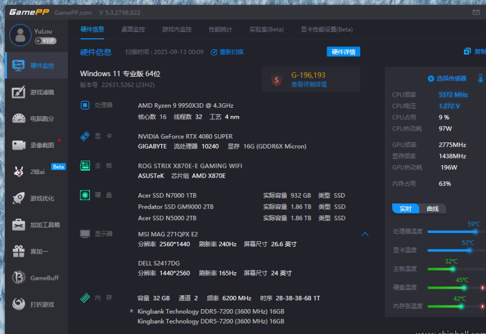The height and width of the screenshot is (334, 486).
Task: Click the 复制 copy icon near hardware info
Action: (468, 50)
